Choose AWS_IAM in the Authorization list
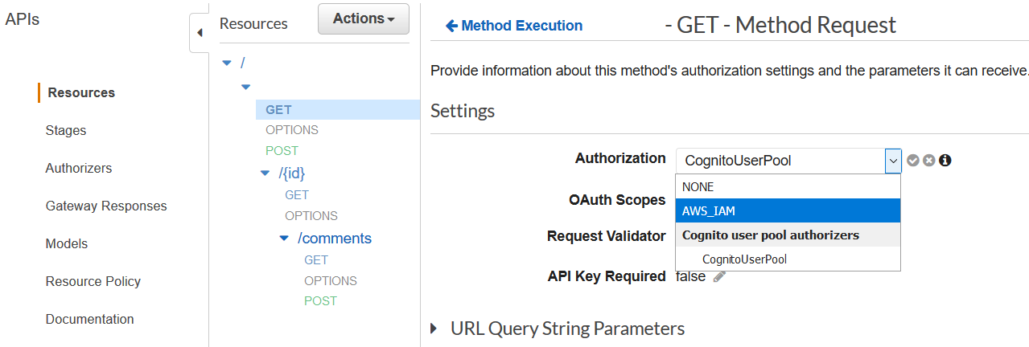Image resolution: width=1029 pixels, height=347 pixels. 788,211
